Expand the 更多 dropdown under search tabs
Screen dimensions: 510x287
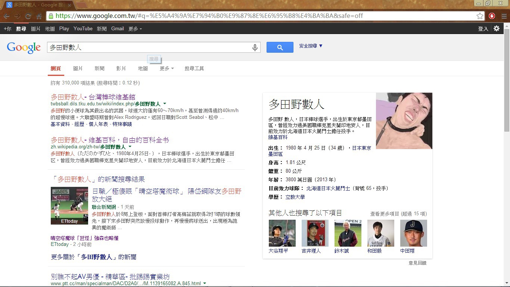(167, 68)
